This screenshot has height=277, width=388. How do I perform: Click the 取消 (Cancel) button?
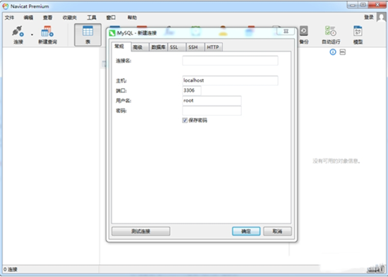coord(277,231)
